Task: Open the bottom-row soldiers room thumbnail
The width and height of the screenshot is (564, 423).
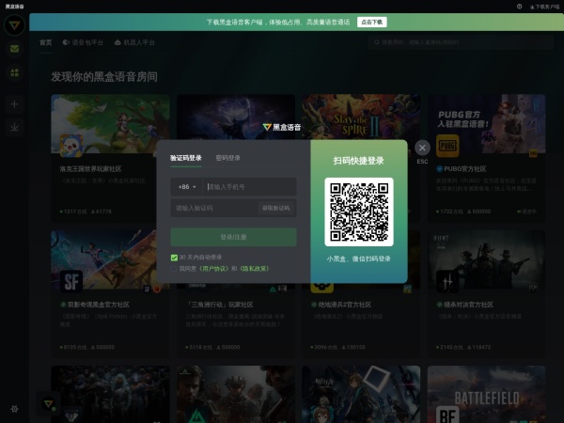Action: click(x=236, y=394)
